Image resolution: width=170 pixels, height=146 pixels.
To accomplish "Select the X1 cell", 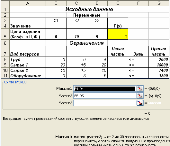I will tap(56, 20).
